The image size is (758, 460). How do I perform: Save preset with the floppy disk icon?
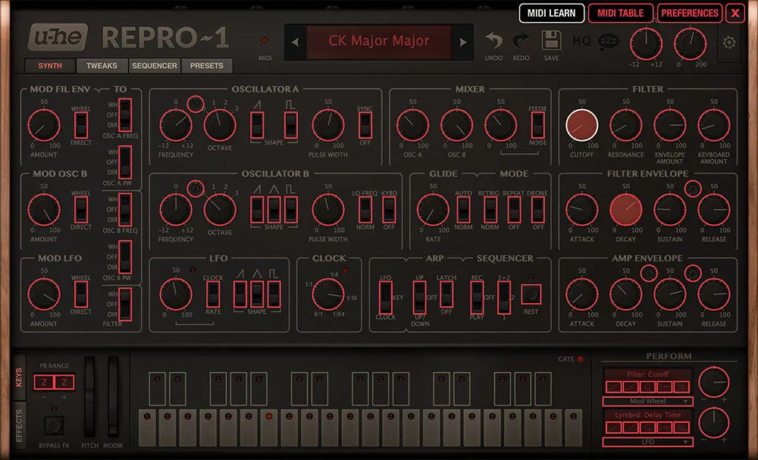551,41
